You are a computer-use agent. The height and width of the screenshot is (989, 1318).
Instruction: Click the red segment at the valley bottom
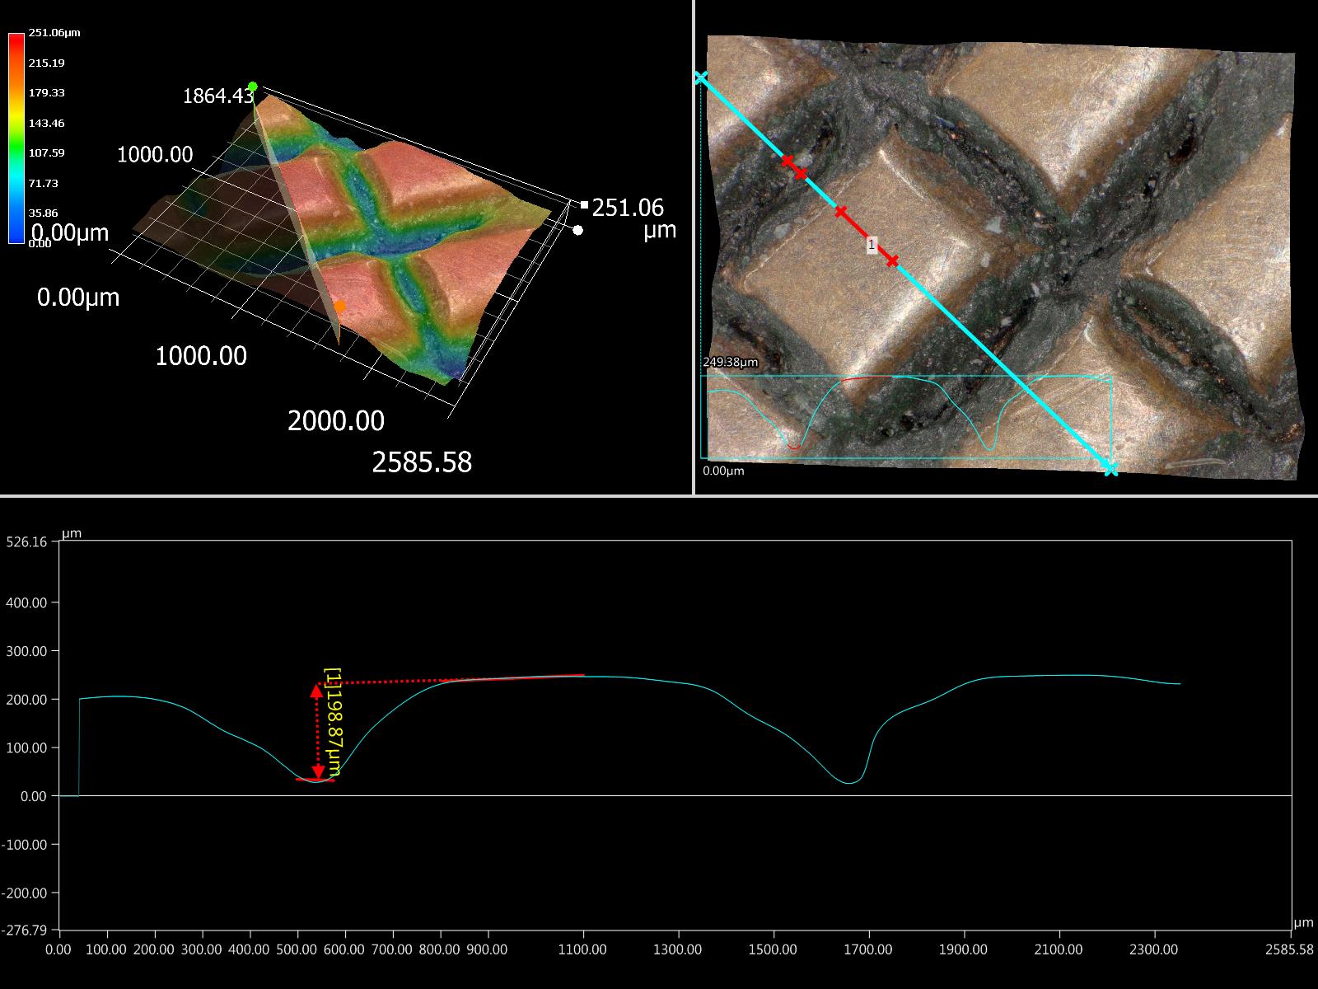pyautogui.click(x=315, y=780)
